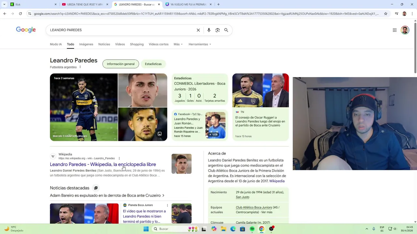Open the Google account avatar menu
Image resolution: width=417 pixels, height=234 pixels.
point(405,30)
